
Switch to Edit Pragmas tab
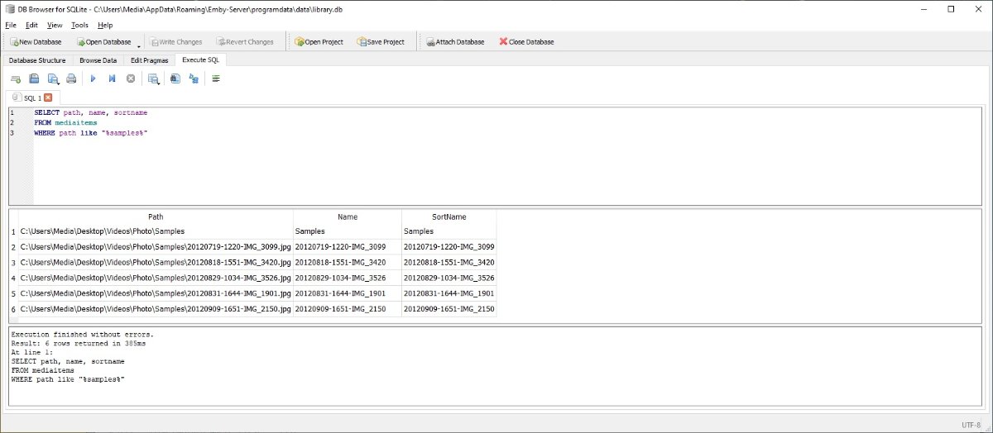coord(150,60)
